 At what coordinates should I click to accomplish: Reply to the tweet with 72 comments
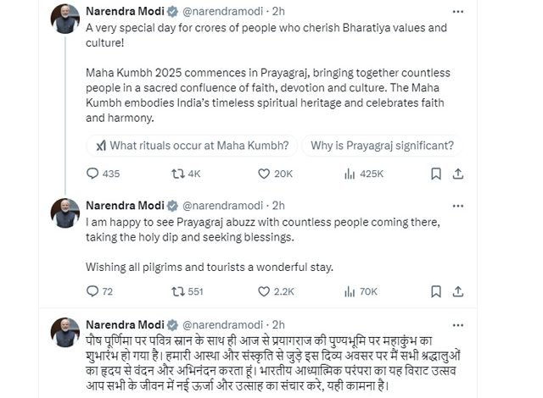click(93, 292)
